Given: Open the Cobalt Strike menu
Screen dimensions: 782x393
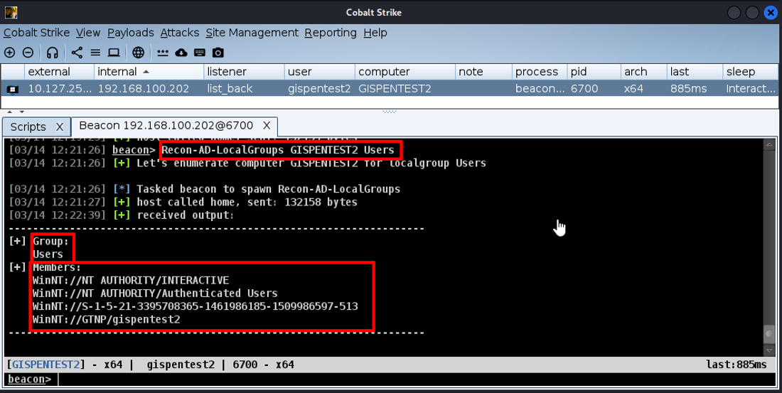Looking at the screenshot, I should (36, 33).
